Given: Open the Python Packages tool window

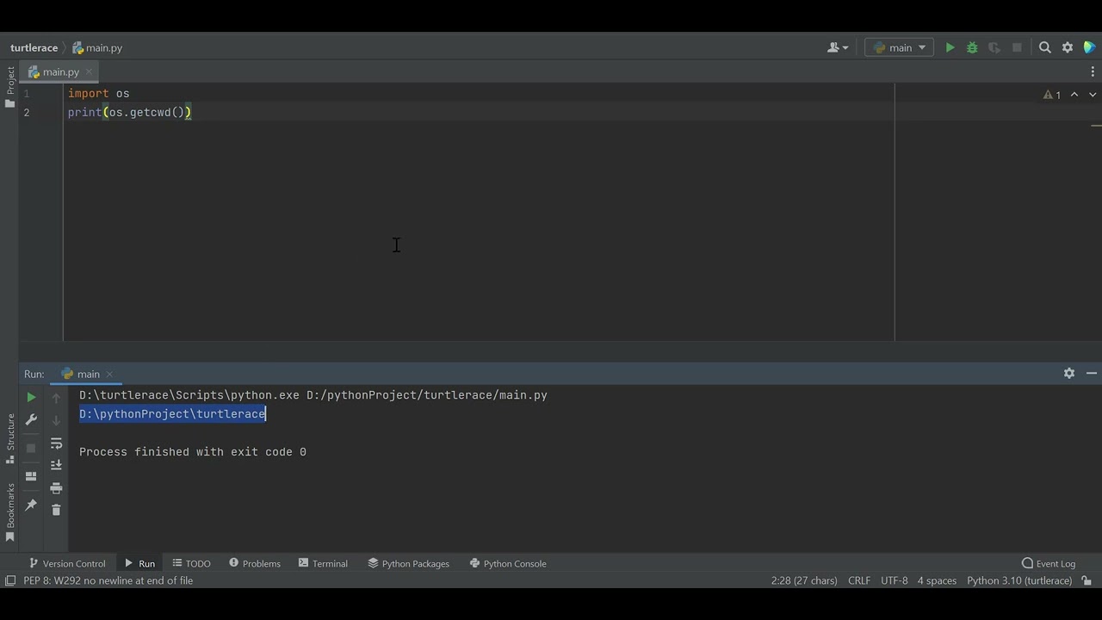Looking at the screenshot, I should pos(408,563).
